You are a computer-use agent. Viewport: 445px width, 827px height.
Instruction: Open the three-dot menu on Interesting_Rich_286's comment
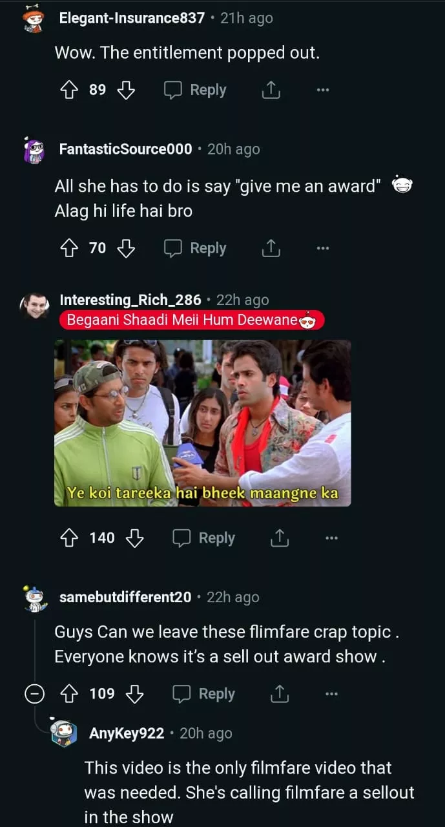click(331, 538)
